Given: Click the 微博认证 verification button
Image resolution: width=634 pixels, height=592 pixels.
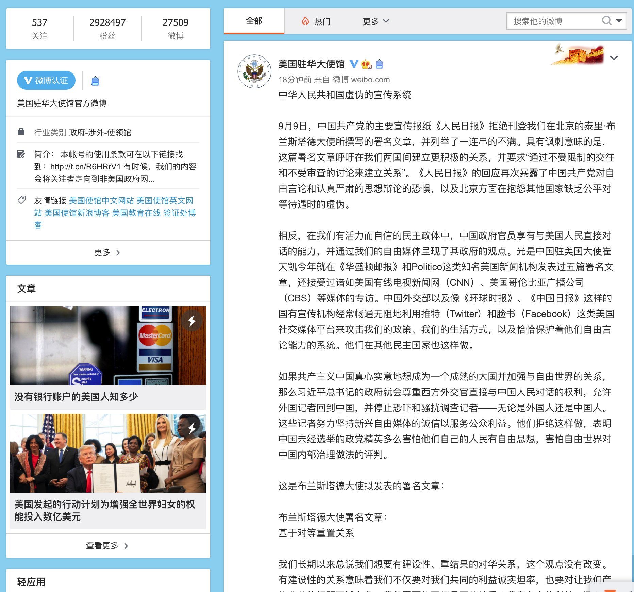Looking at the screenshot, I should (x=46, y=80).
